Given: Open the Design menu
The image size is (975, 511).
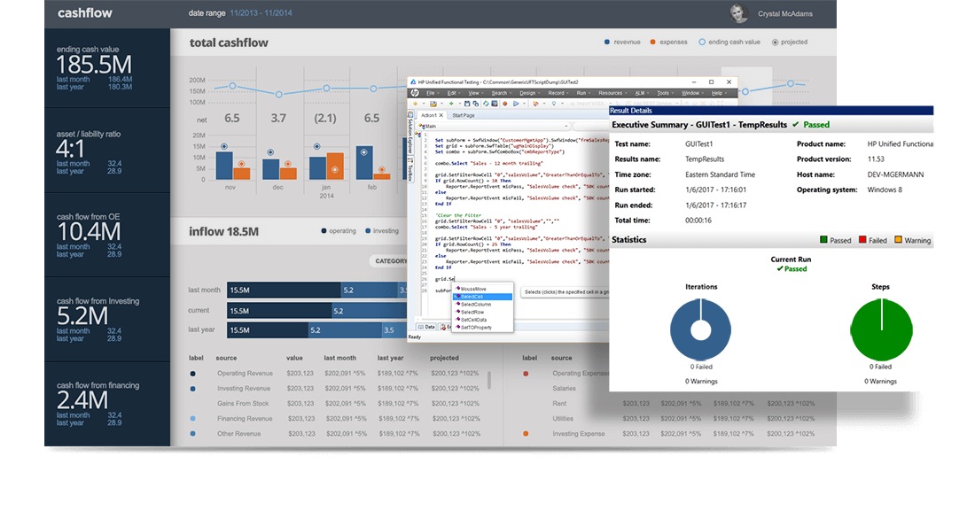Looking at the screenshot, I should pyautogui.click(x=527, y=93).
